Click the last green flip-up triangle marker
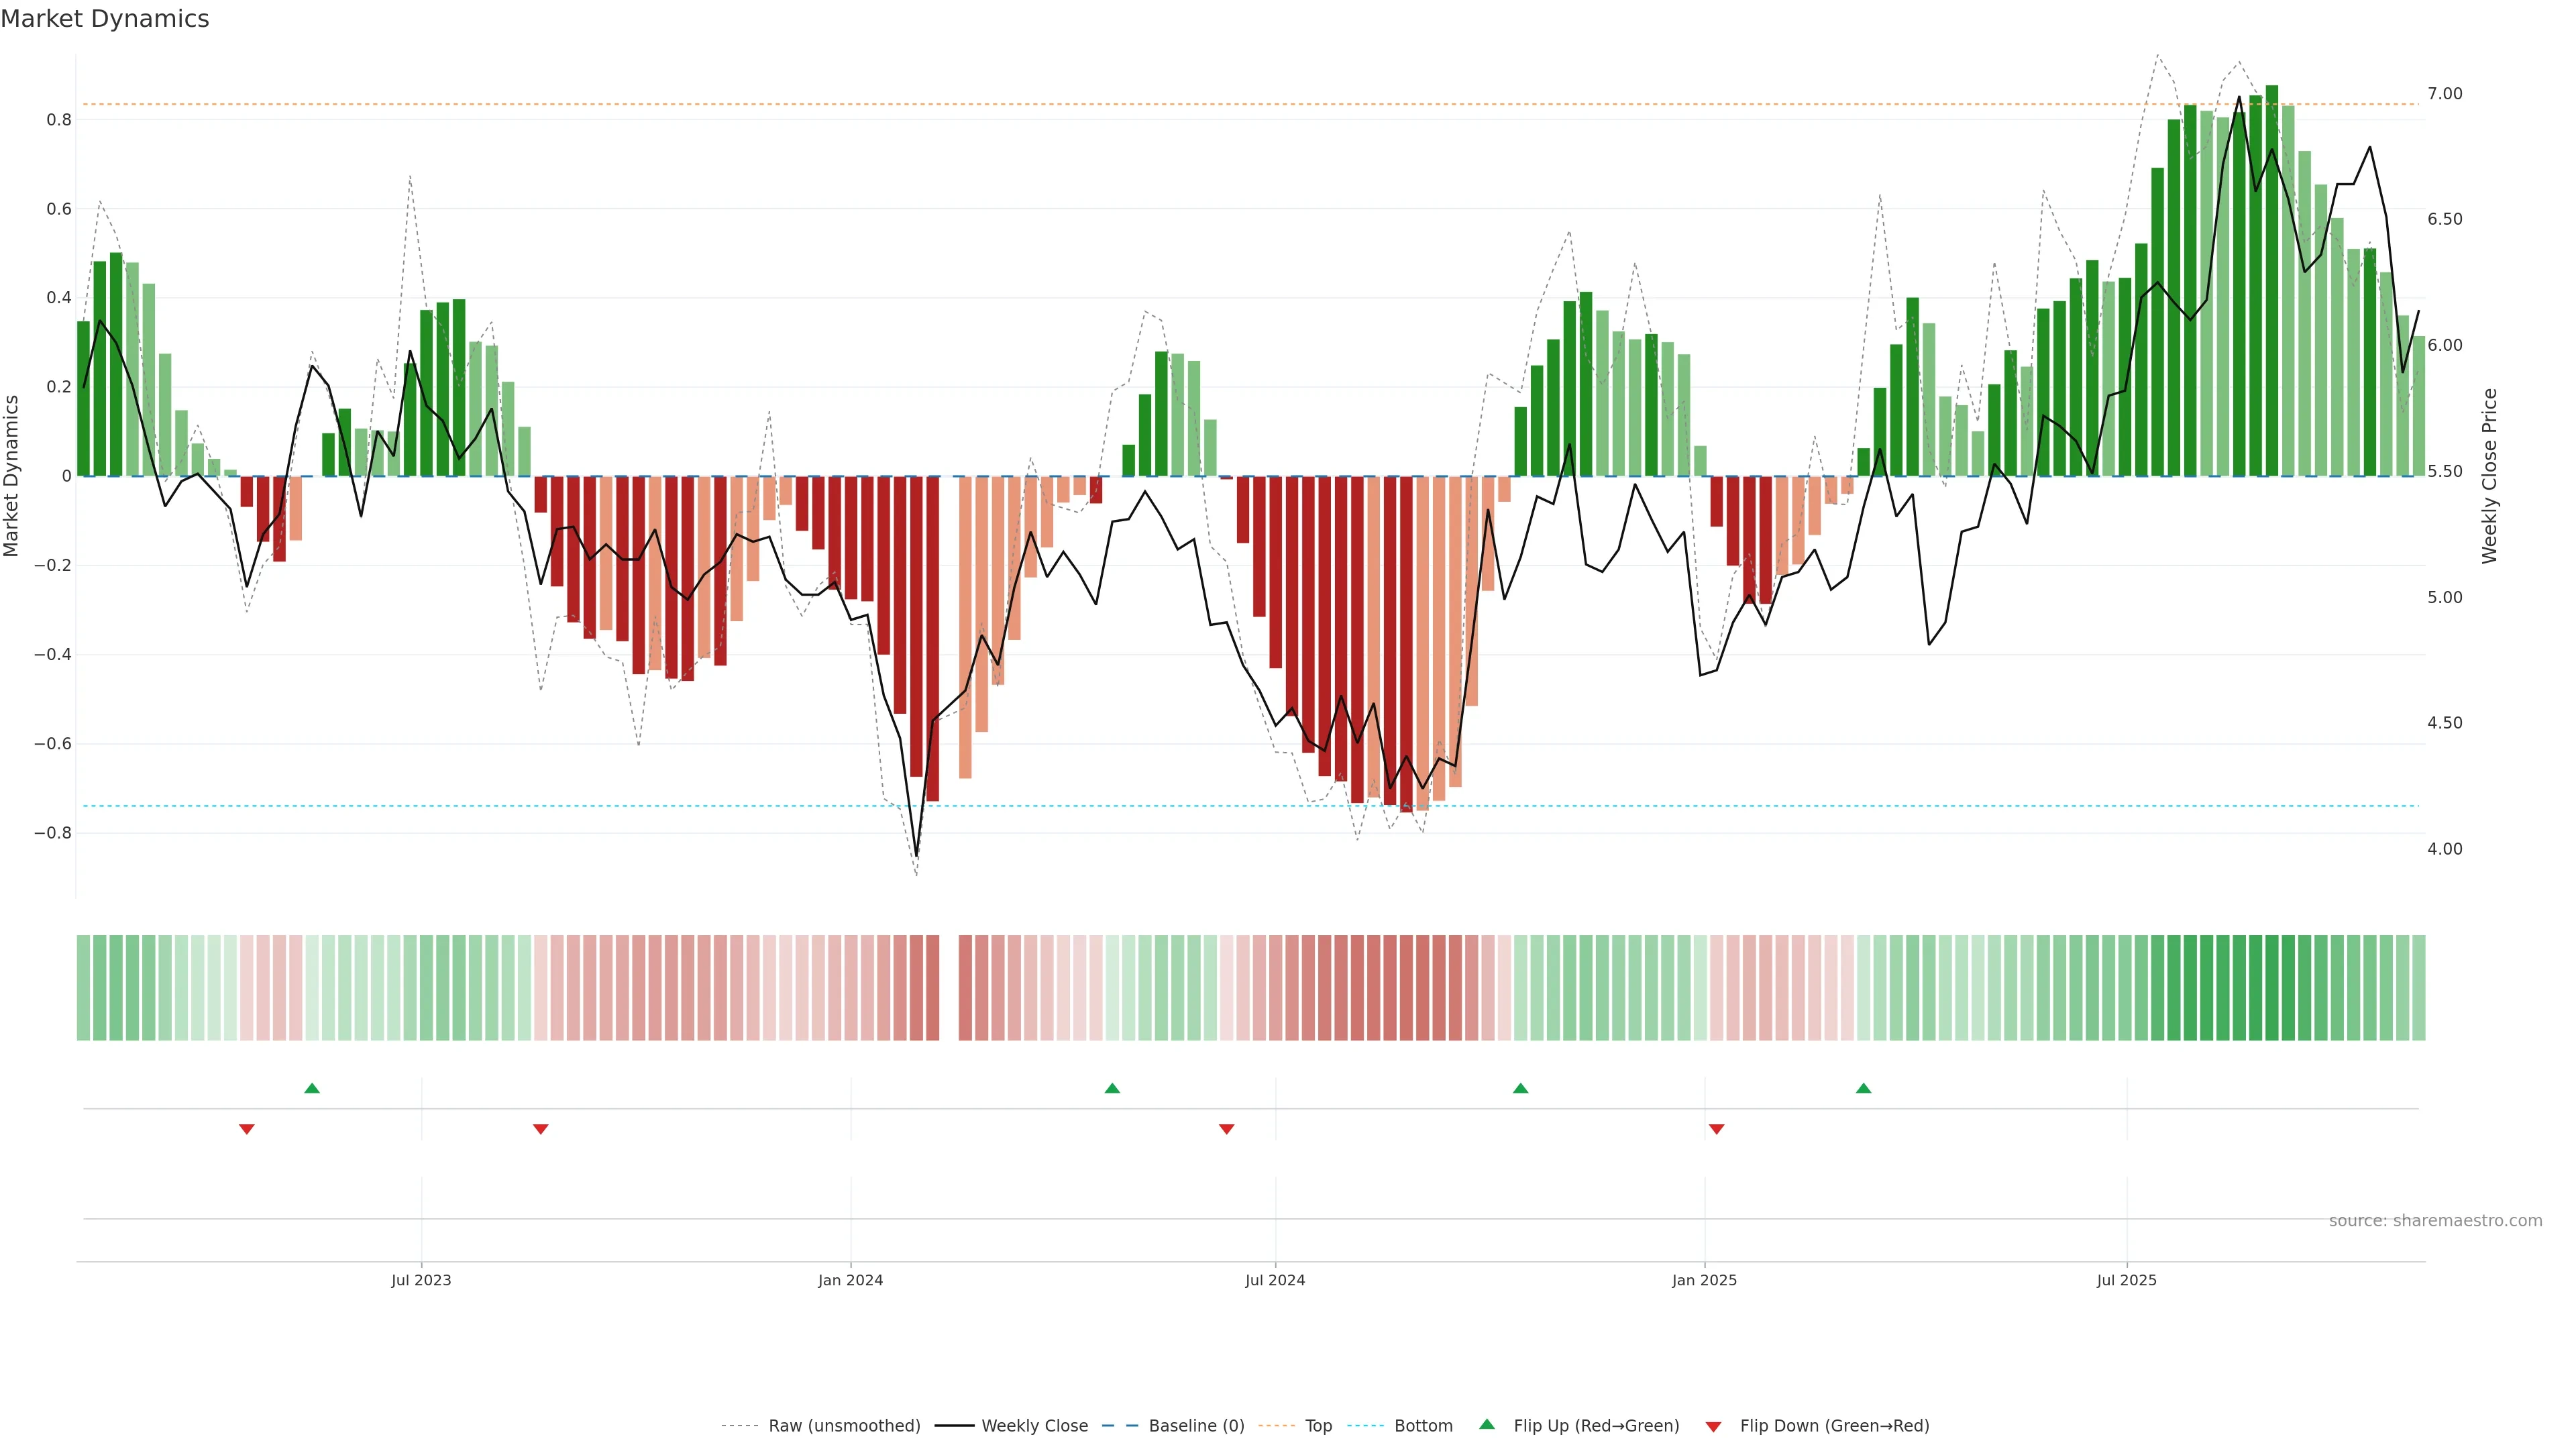This screenshot has width=2576, height=1449. pos(1863,1088)
